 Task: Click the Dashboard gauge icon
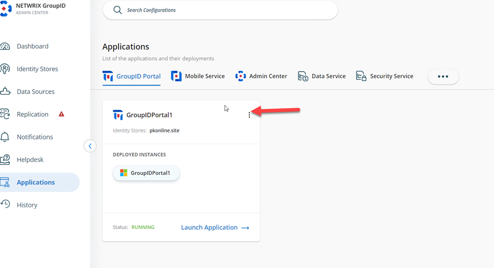pyautogui.click(x=5, y=47)
